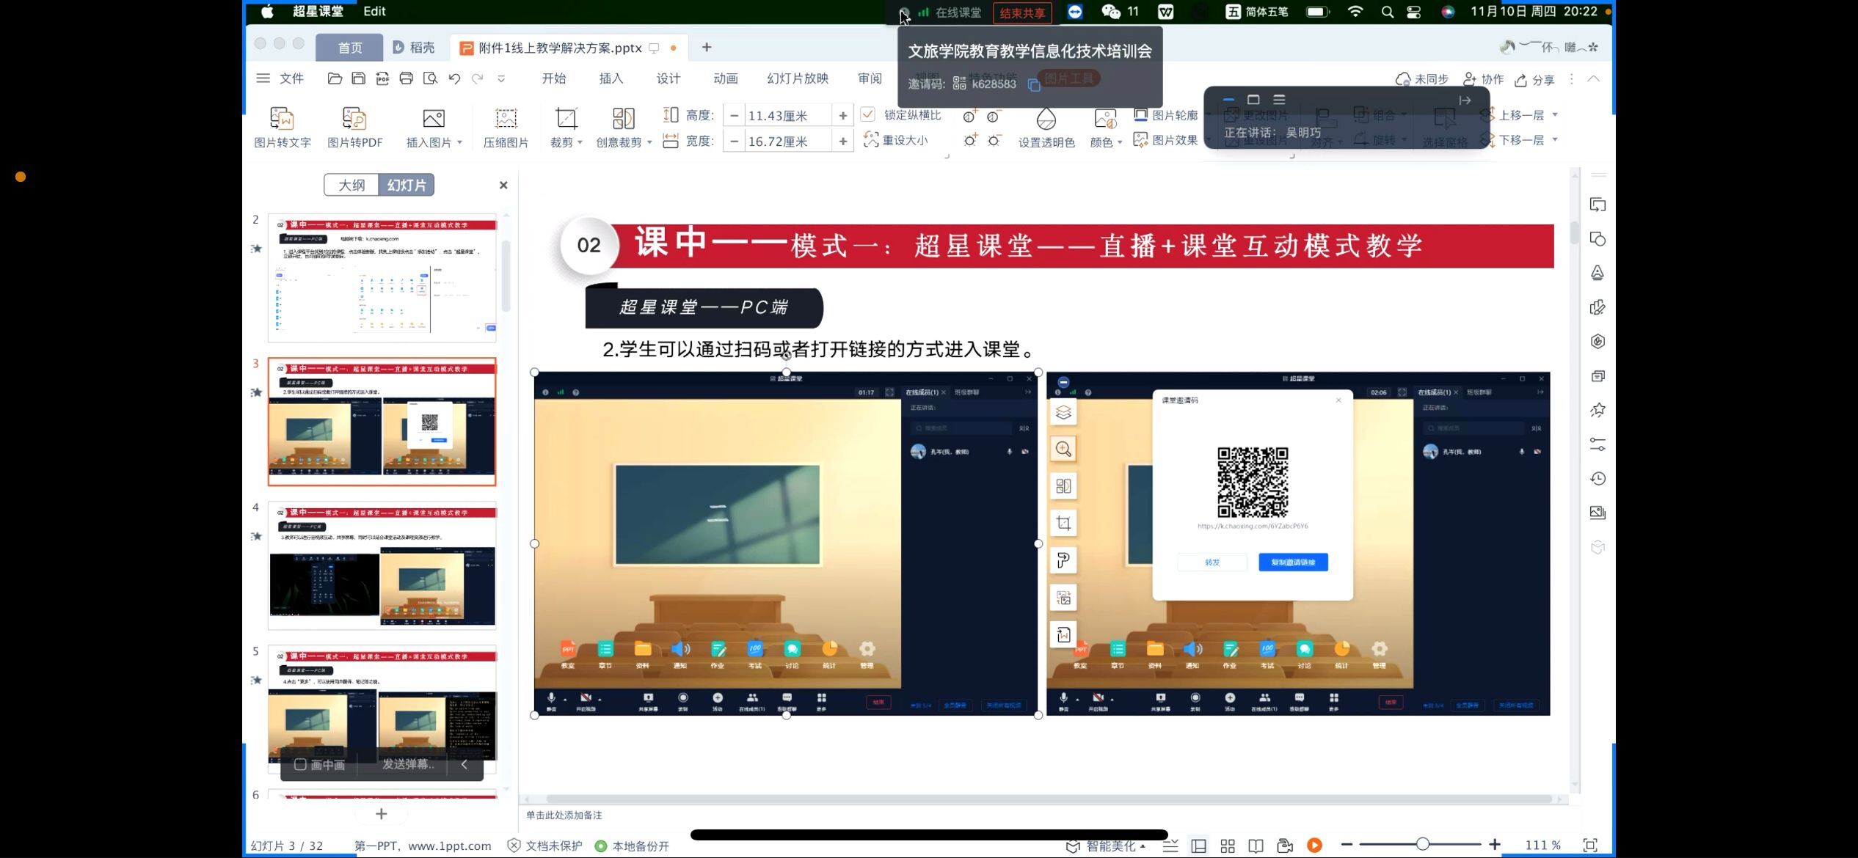
Task: Switch sidebar to 大纲 view
Action: [351, 185]
